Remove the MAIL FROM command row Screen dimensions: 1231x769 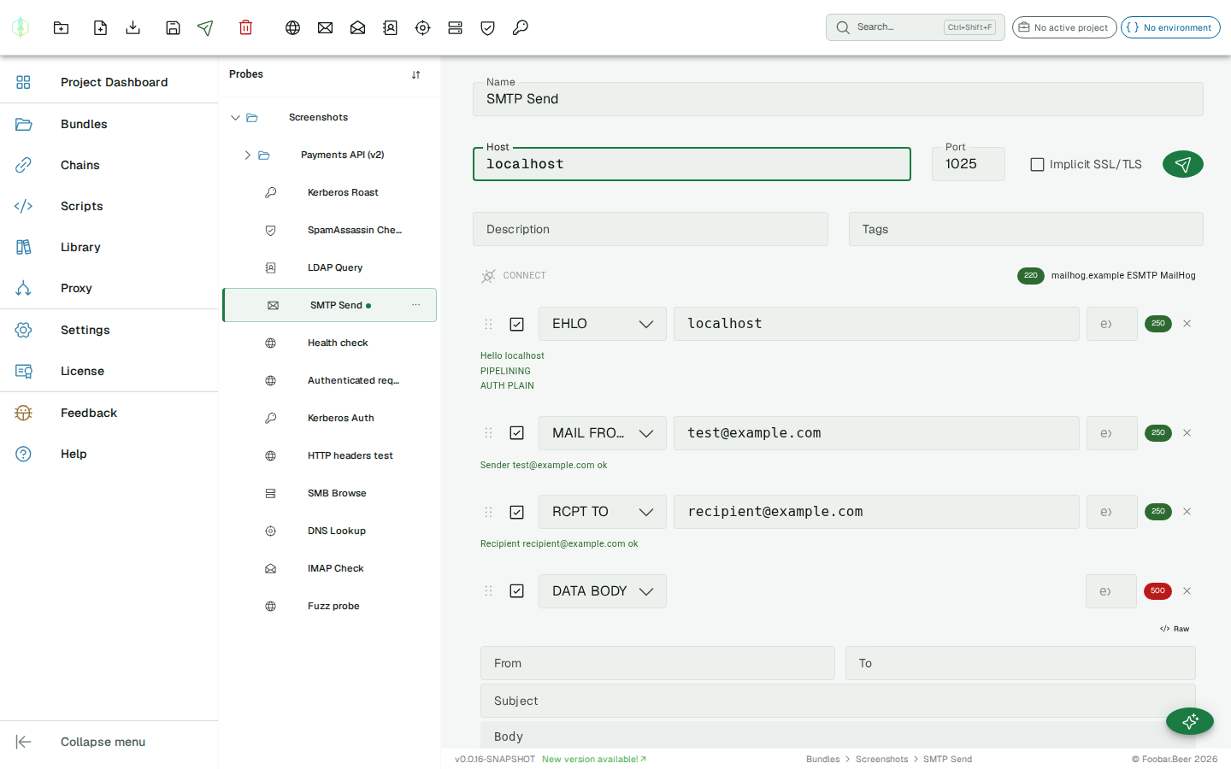1187,433
